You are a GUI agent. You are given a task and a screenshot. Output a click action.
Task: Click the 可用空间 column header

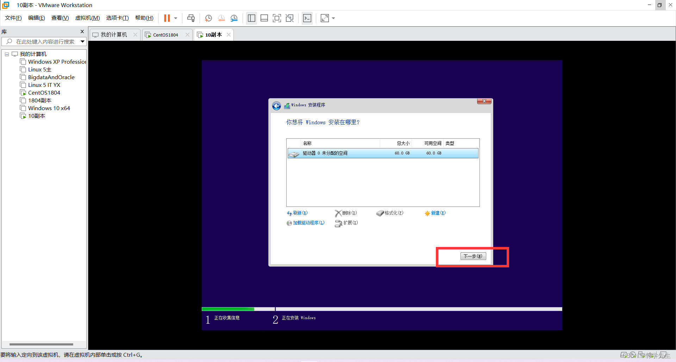[428, 143]
